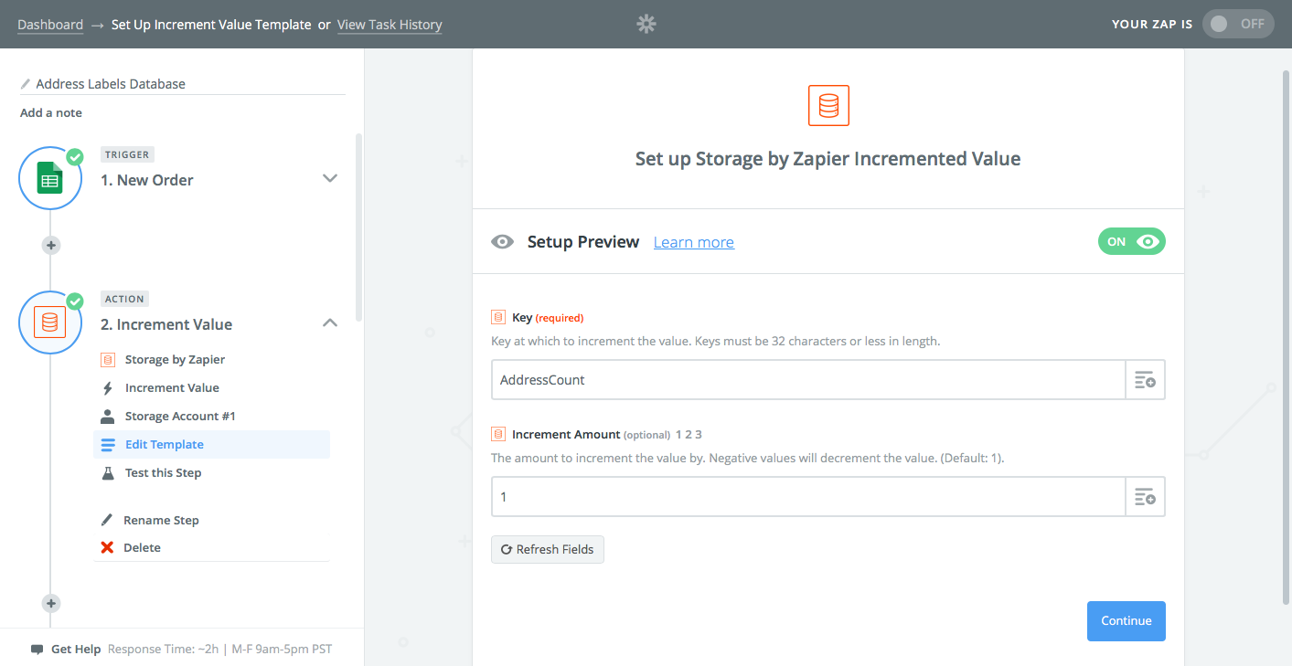The width and height of the screenshot is (1292, 666).
Task: Click the blue Continue button
Action: tap(1126, 621)
